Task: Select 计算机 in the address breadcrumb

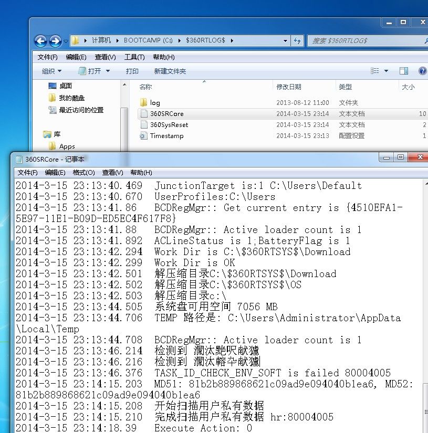Action: (x=101, y=40)
